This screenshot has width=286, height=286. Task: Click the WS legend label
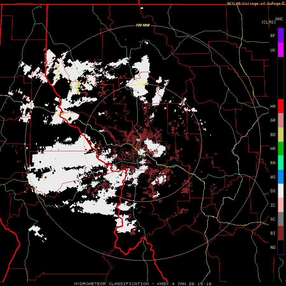coord(273,177)
